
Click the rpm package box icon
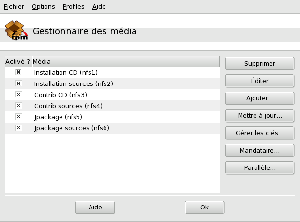click(15, 31)
